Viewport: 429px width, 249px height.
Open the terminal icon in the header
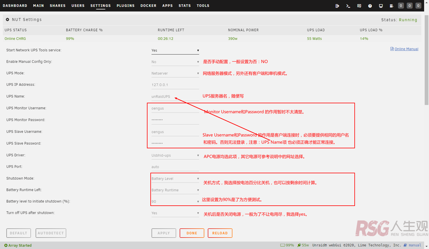tap(348, 6)
